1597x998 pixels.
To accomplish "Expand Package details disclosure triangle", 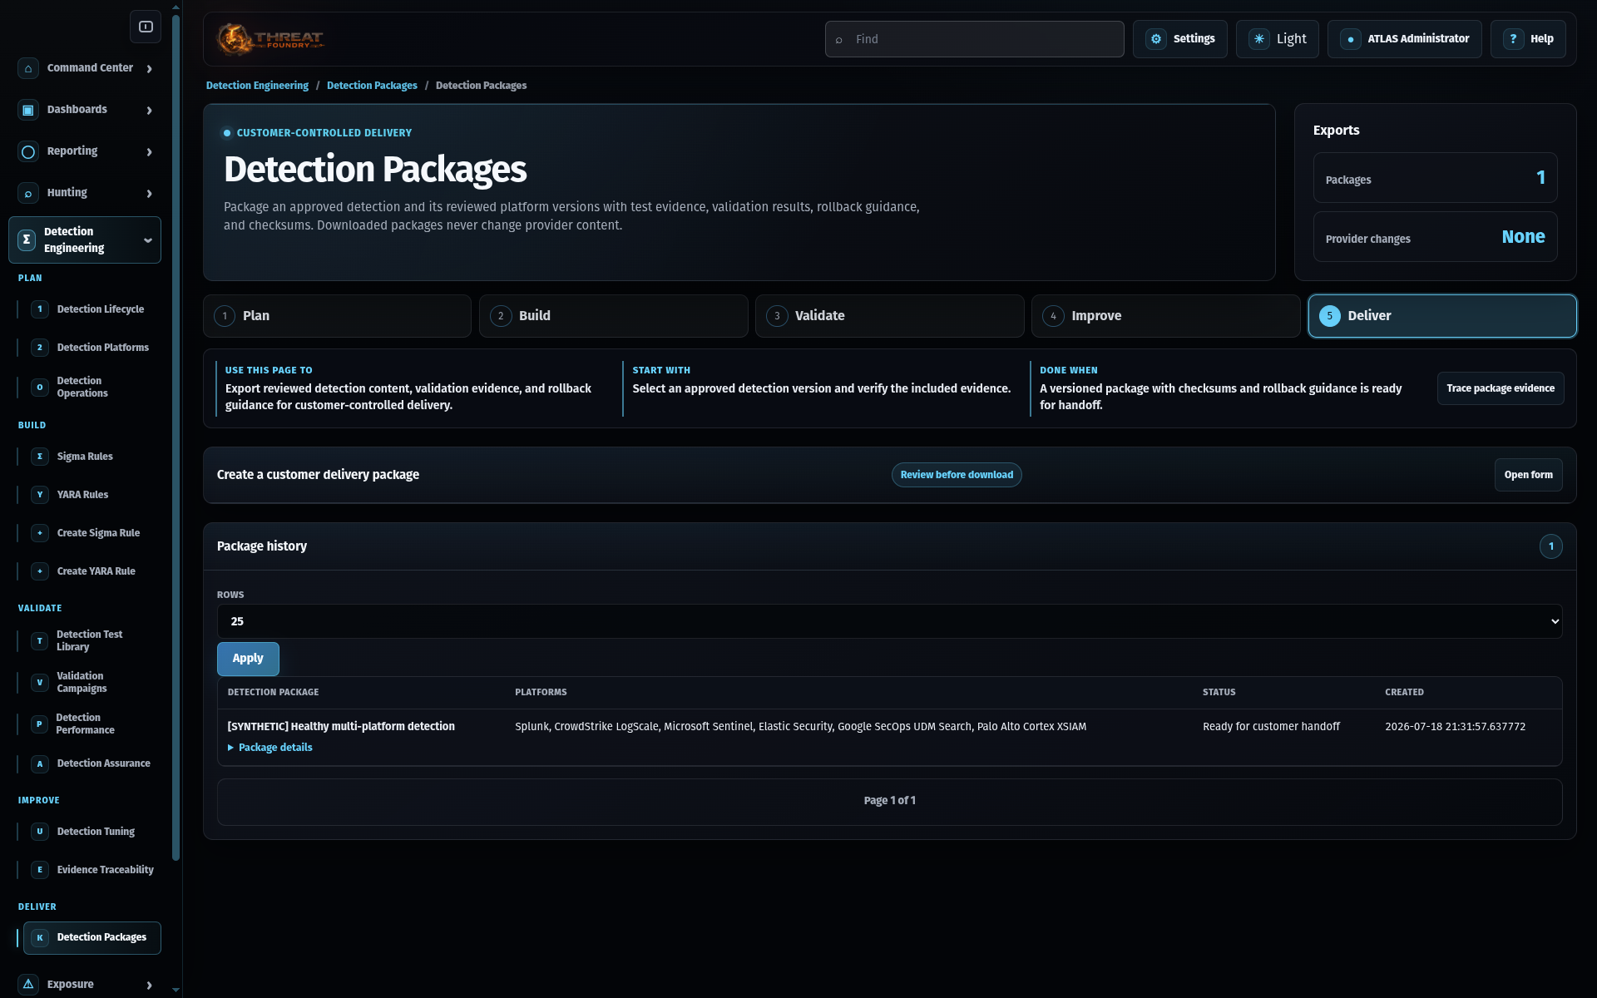I will point(231,748).
